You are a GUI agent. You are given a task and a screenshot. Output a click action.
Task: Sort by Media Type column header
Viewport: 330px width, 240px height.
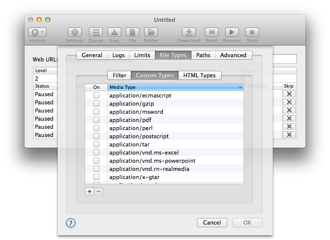pyautogui.click(x=176, y=87)
